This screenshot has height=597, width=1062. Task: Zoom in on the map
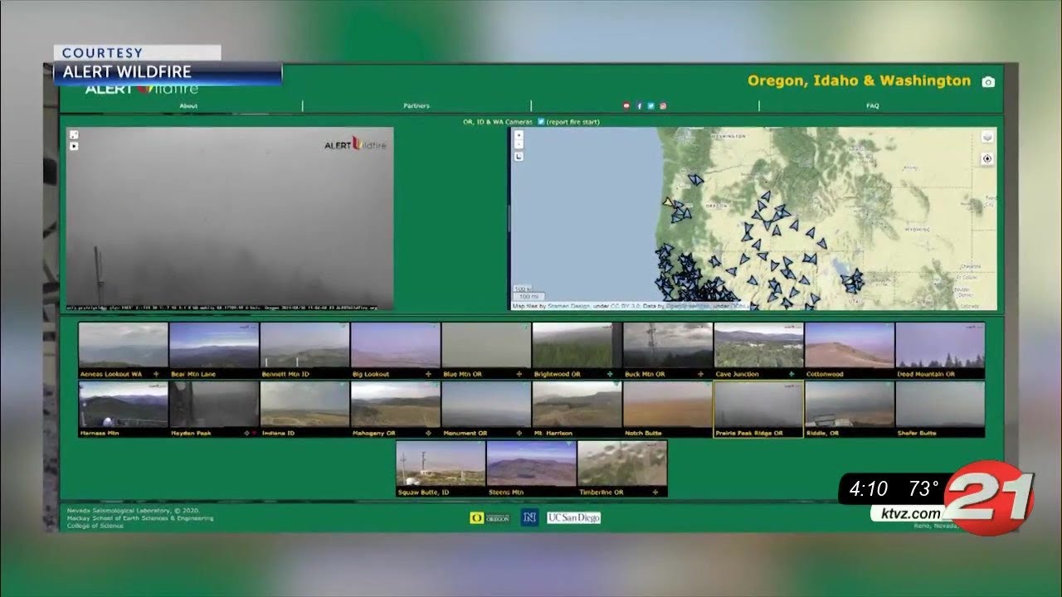(519, 134)
